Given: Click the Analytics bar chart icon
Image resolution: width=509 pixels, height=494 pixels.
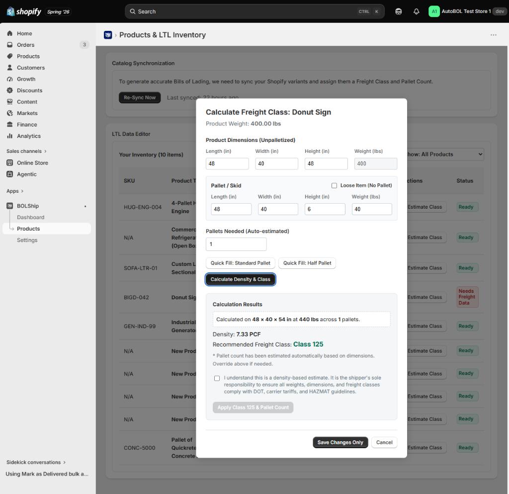Looking at the screenshot, I should point(10,135).
